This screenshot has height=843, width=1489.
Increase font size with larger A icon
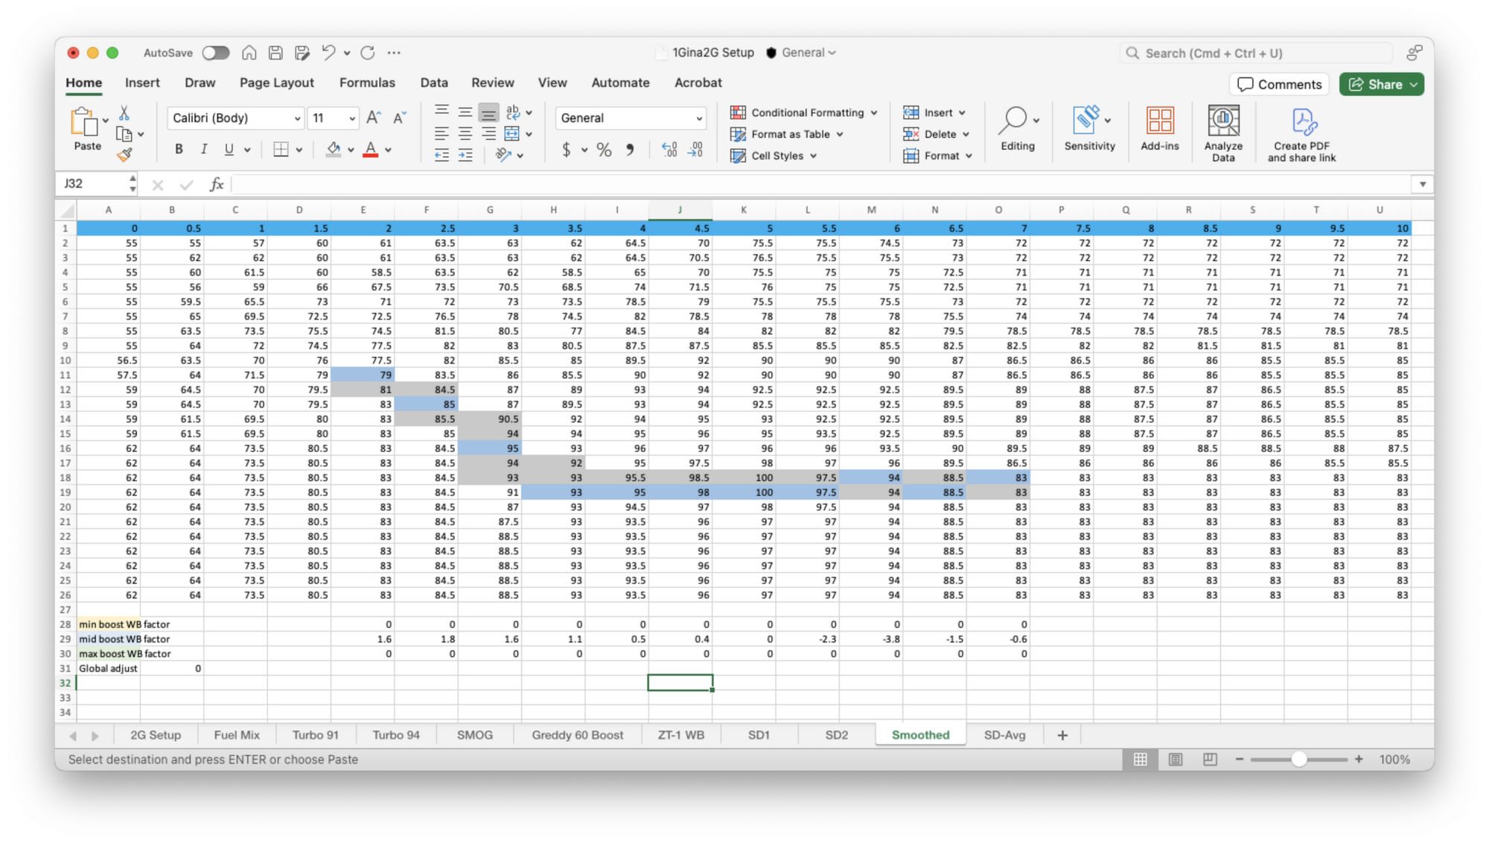tap(373, 118)
